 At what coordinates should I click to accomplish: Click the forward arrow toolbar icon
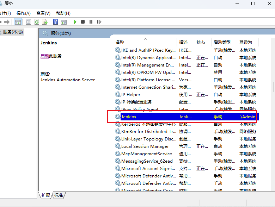(7, 22)
